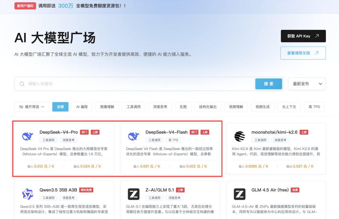The width and height of the screenshot is (339, 219).
Task: Filter models by AI 编程
Action: click(82, 107)
